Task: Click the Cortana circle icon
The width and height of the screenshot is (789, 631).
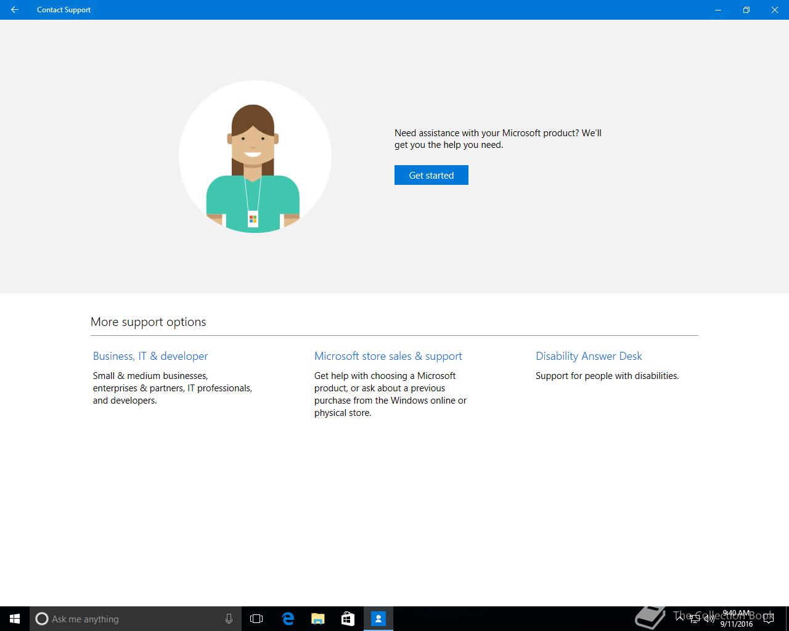Action: point(42,619)
